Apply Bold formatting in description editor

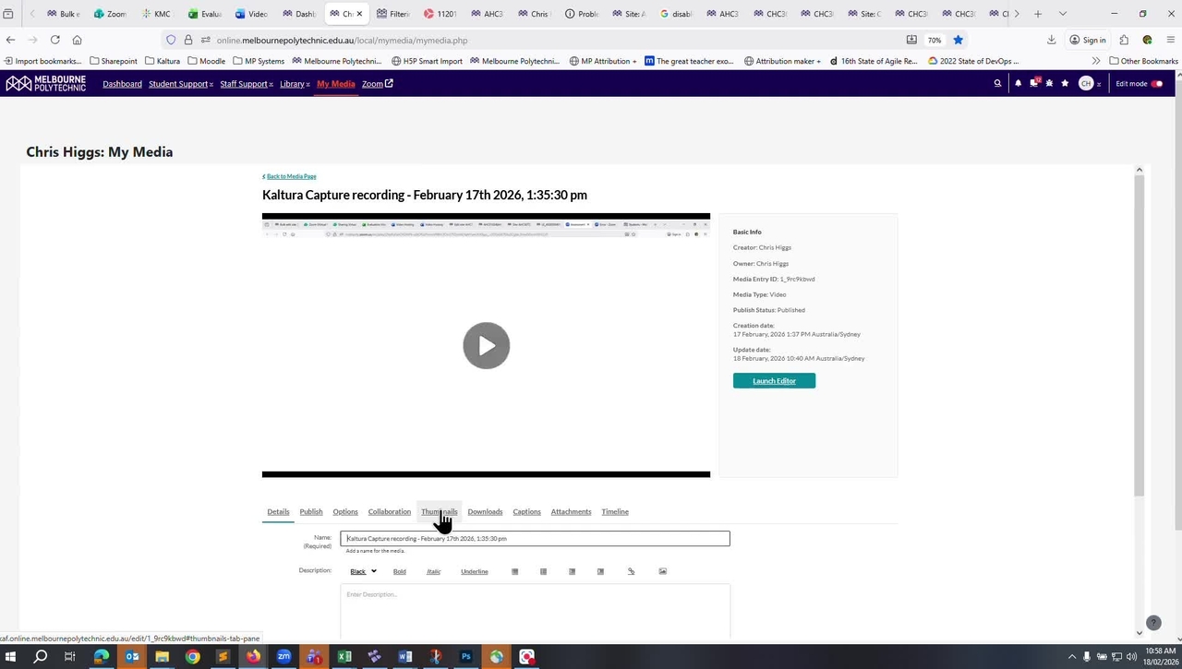coord(399,571)
